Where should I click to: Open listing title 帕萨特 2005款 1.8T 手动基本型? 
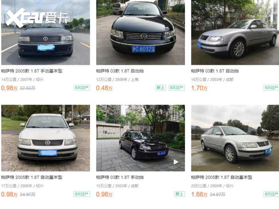(x=31, y=71)
